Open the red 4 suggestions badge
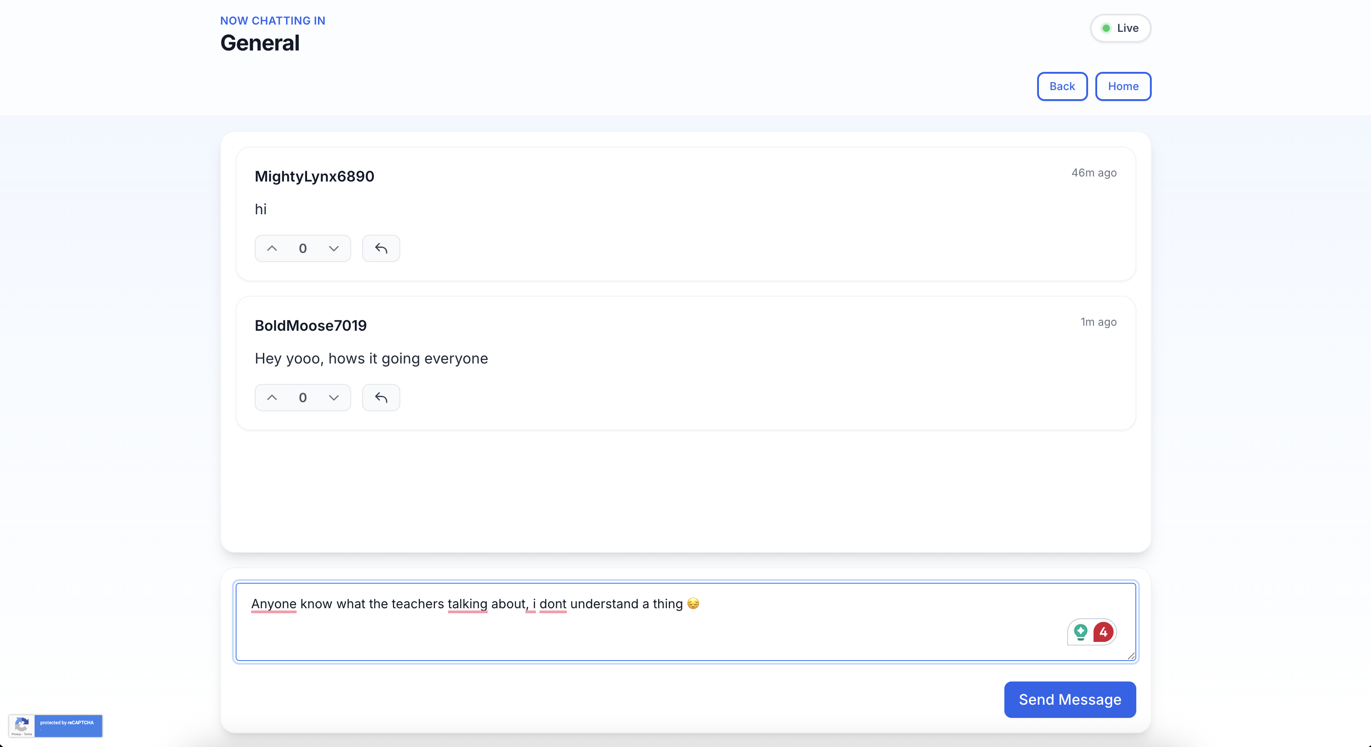1371x747 pixels. pyautogui.click(x=1103, y=632)
